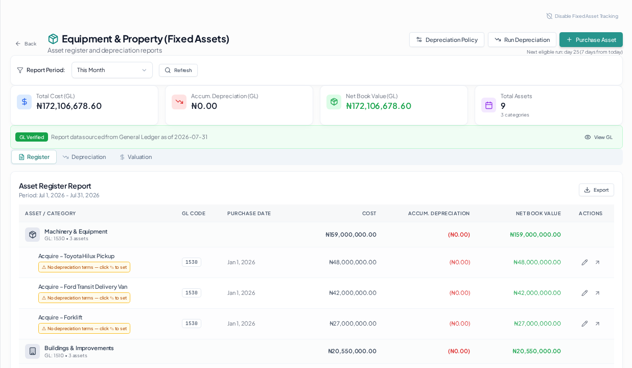This screenshot has height=368, width=632.
Task: Click the Total Cost dollar sign icon
Action: point(24,102)
